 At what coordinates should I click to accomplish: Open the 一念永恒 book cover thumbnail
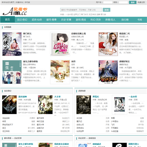(120, 105)
